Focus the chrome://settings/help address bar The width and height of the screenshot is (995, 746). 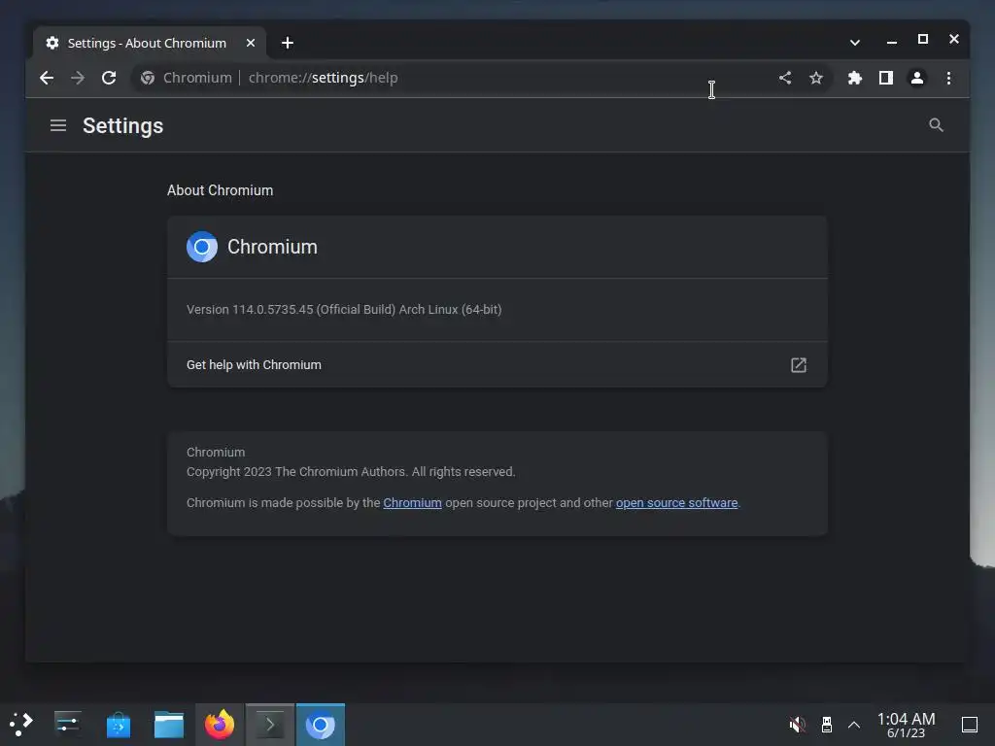point(482,78)
